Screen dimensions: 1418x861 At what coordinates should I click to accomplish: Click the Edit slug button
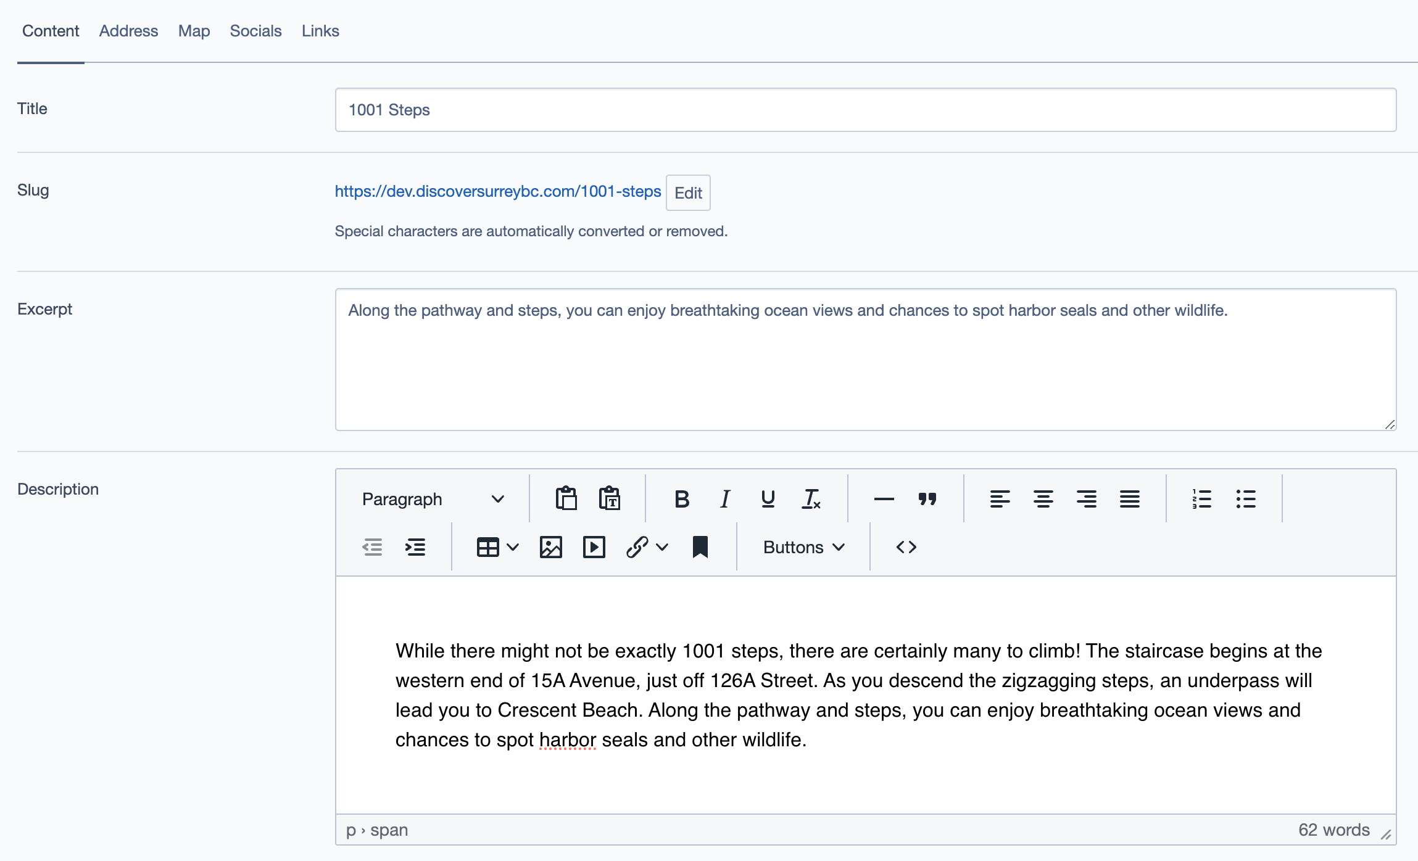click(x=688, y=192)
